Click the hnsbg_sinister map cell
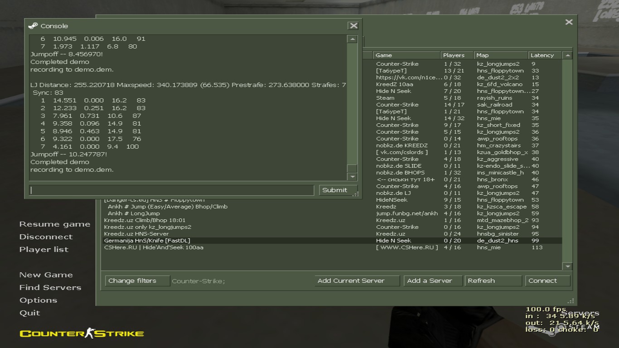This screenshot has height=348, width=619. click(x=498, y=234)
